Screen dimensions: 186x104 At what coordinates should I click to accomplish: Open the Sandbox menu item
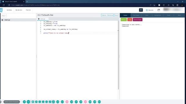[9, 10]
